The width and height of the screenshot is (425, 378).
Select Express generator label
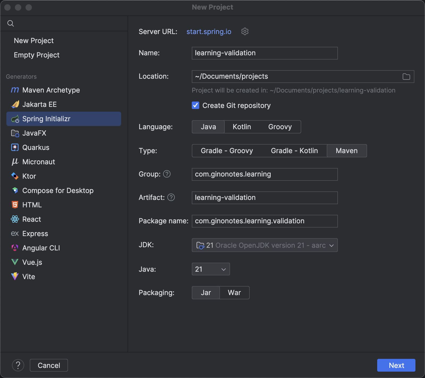(x=35, y=234)
